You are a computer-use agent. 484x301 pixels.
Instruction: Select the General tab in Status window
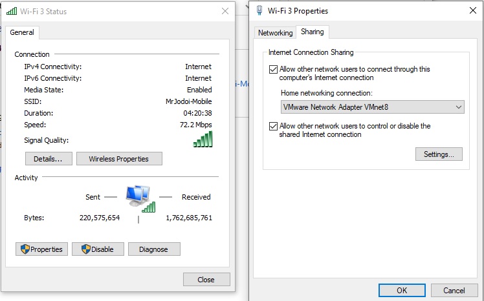coord(22,32)
